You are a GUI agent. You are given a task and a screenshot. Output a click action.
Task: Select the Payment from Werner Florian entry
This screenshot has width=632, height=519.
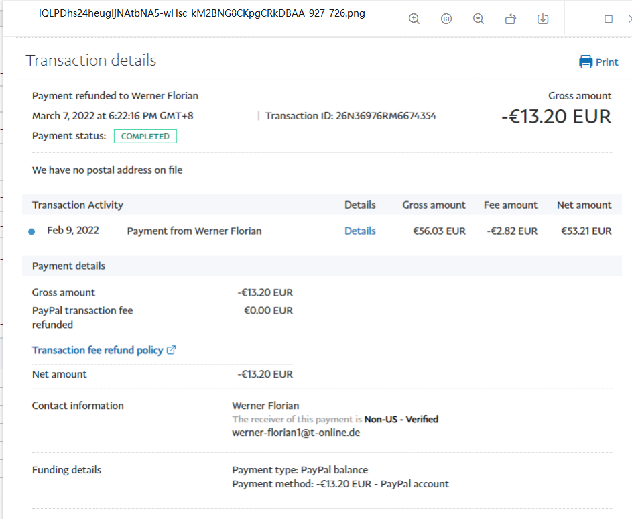click(x=194, y=231)
